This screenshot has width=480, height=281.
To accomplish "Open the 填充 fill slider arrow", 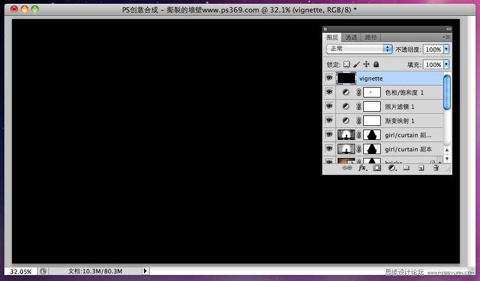I will click(x=446, y=64).
